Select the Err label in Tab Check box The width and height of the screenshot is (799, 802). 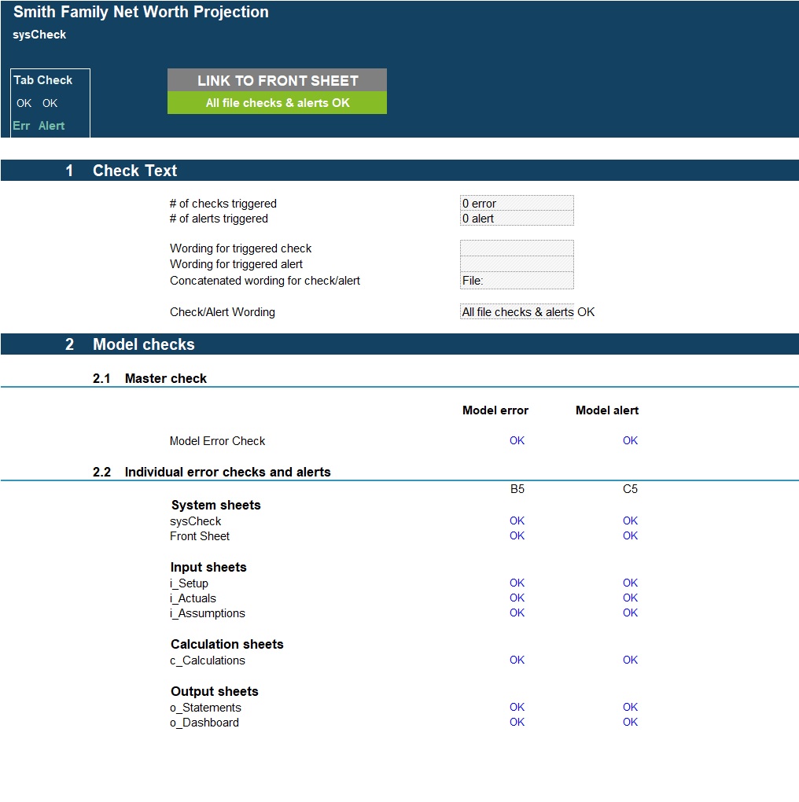point(21,126)
